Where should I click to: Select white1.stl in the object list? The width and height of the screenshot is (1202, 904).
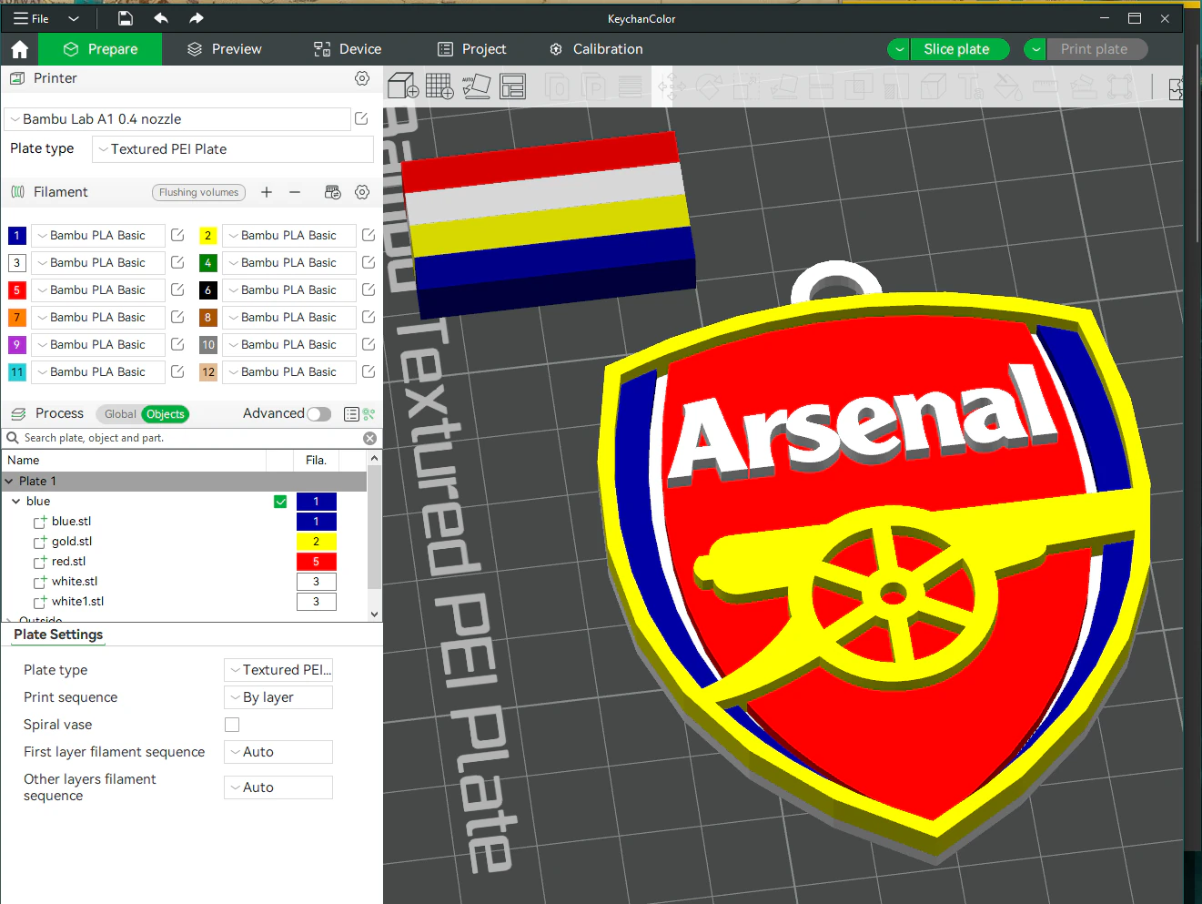point(77,602)
